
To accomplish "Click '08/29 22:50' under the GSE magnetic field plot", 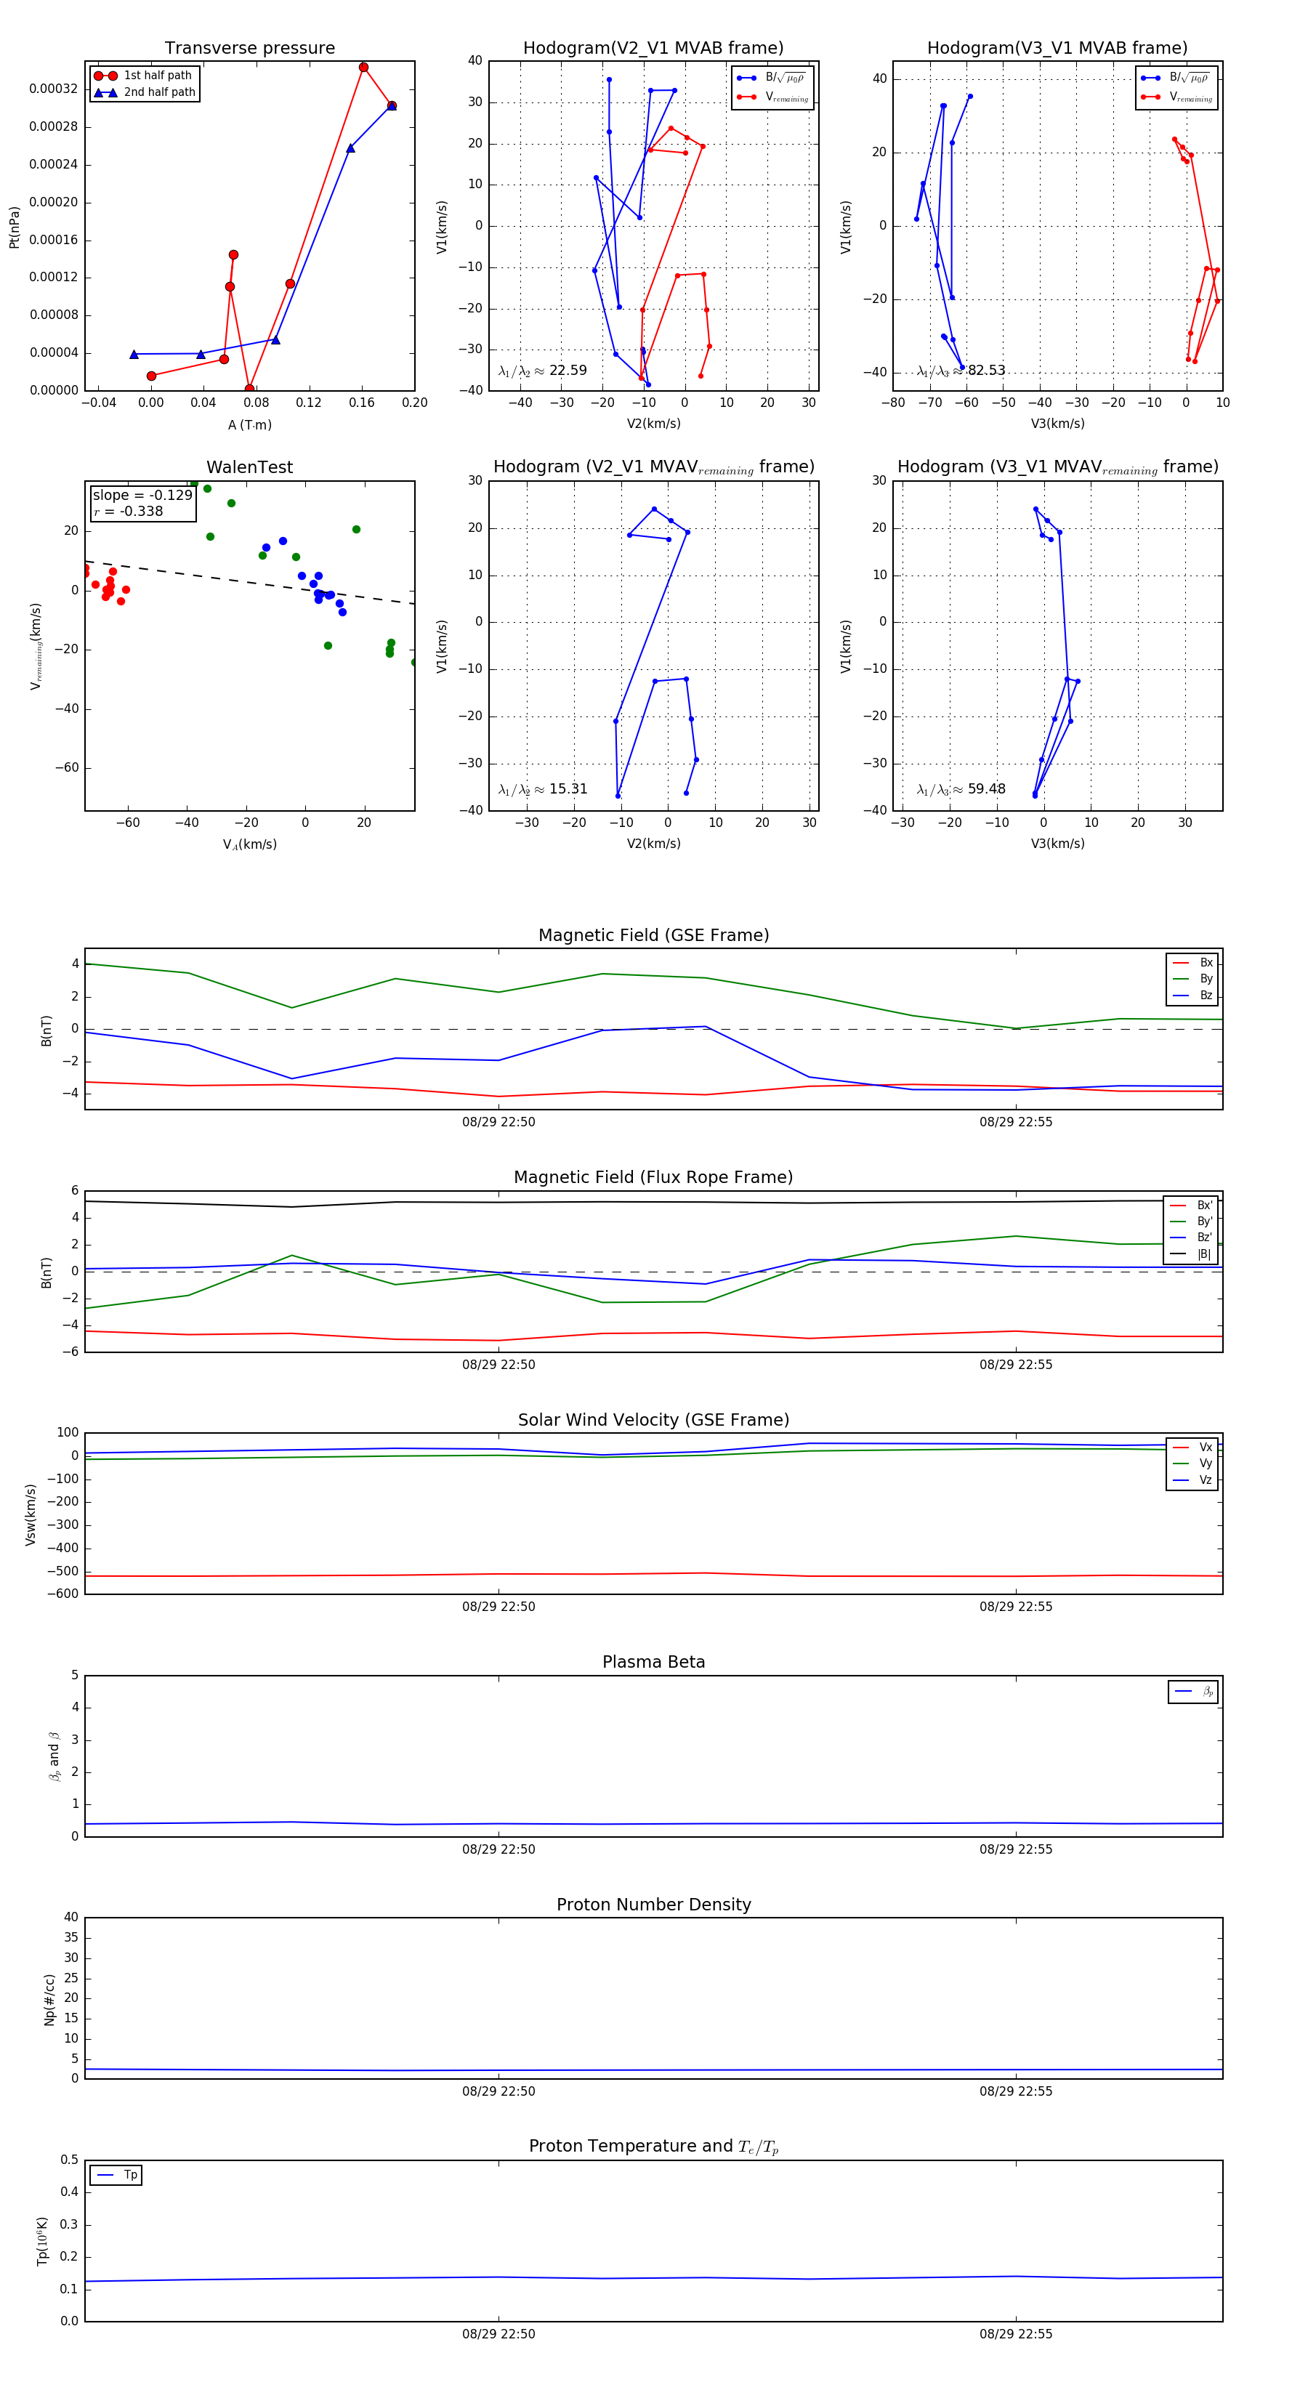I will [x=499, y=1122].
